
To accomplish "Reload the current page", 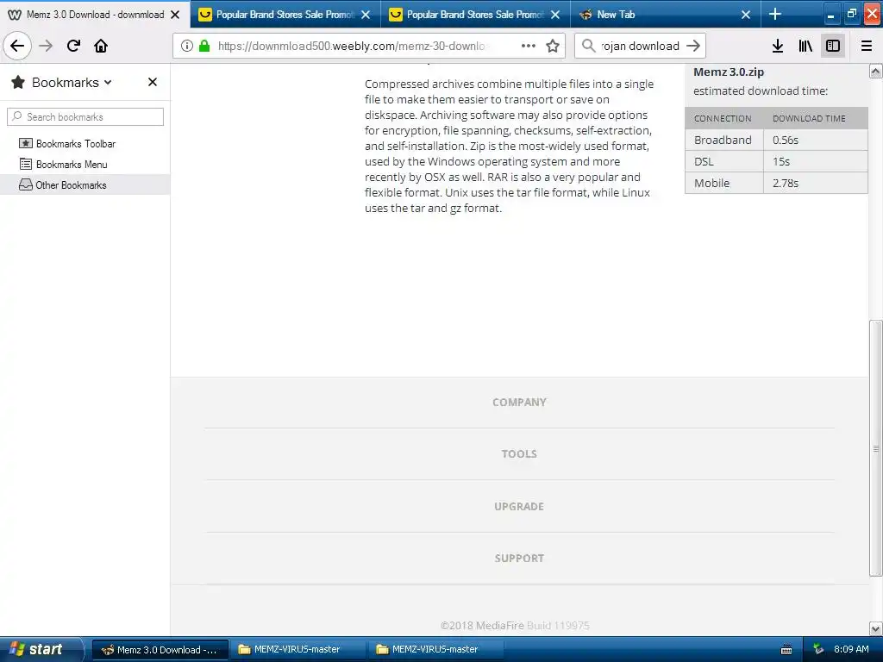I will pos(73,46).
